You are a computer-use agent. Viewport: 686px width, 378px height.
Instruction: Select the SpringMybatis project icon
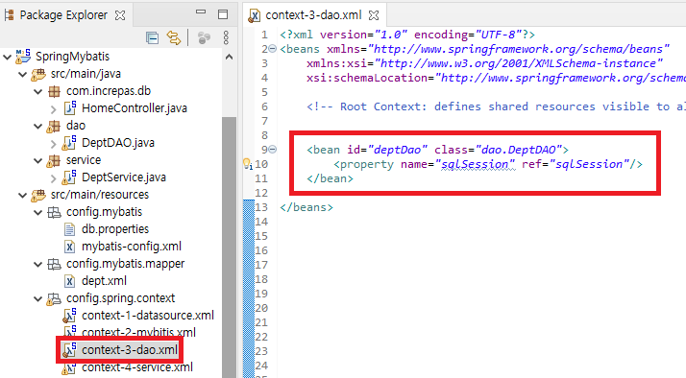click(23, 56)
